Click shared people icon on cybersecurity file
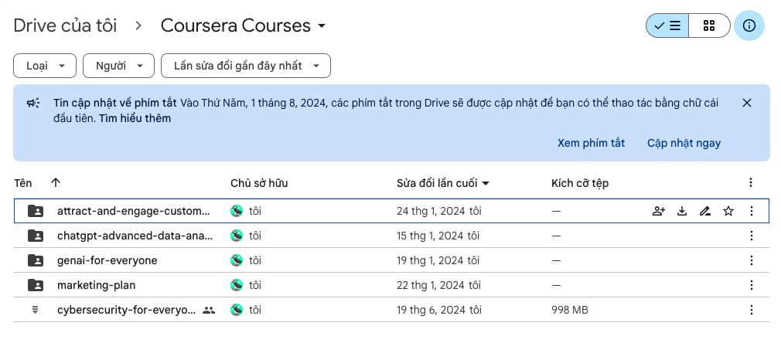The image size is (781, 343). (x=209, y=310)
